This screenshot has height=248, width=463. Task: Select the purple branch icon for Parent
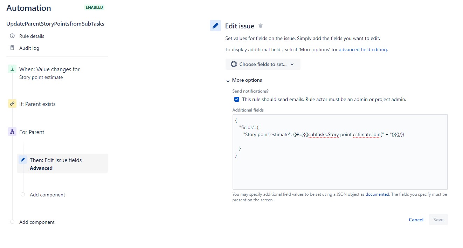point(12,132)
